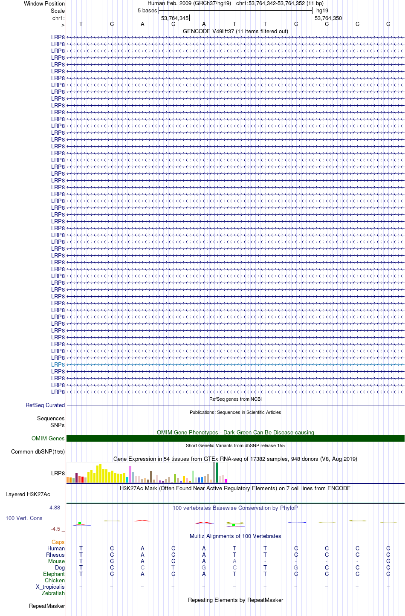The height and width of the screenshot is (616, 405).
Task: Select the Chicken alignment row label
Action: 55,581
